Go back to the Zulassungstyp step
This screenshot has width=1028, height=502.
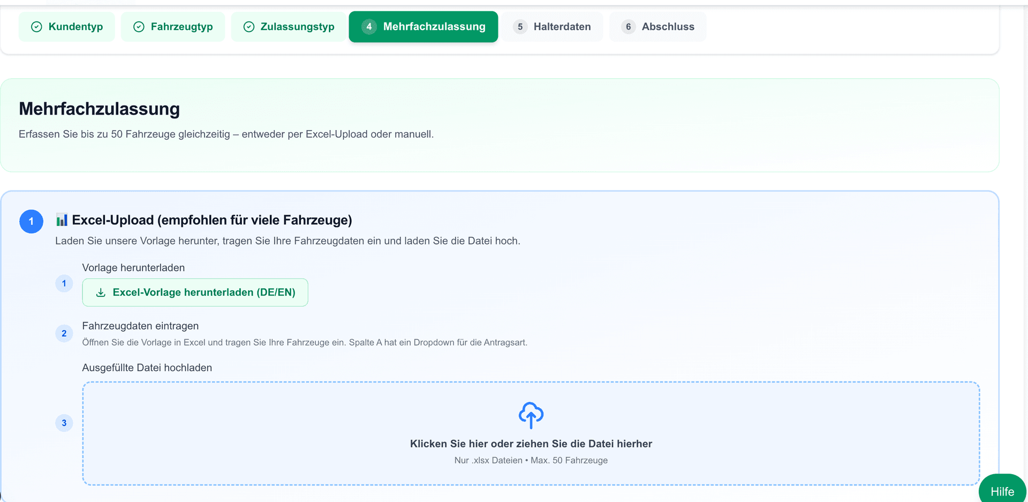tap(288, 26)
